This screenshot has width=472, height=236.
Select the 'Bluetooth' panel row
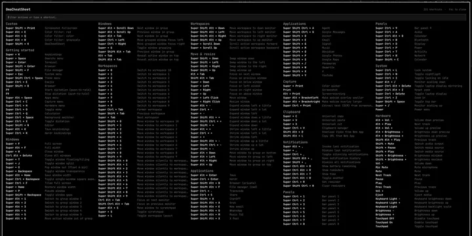[420, 40]
